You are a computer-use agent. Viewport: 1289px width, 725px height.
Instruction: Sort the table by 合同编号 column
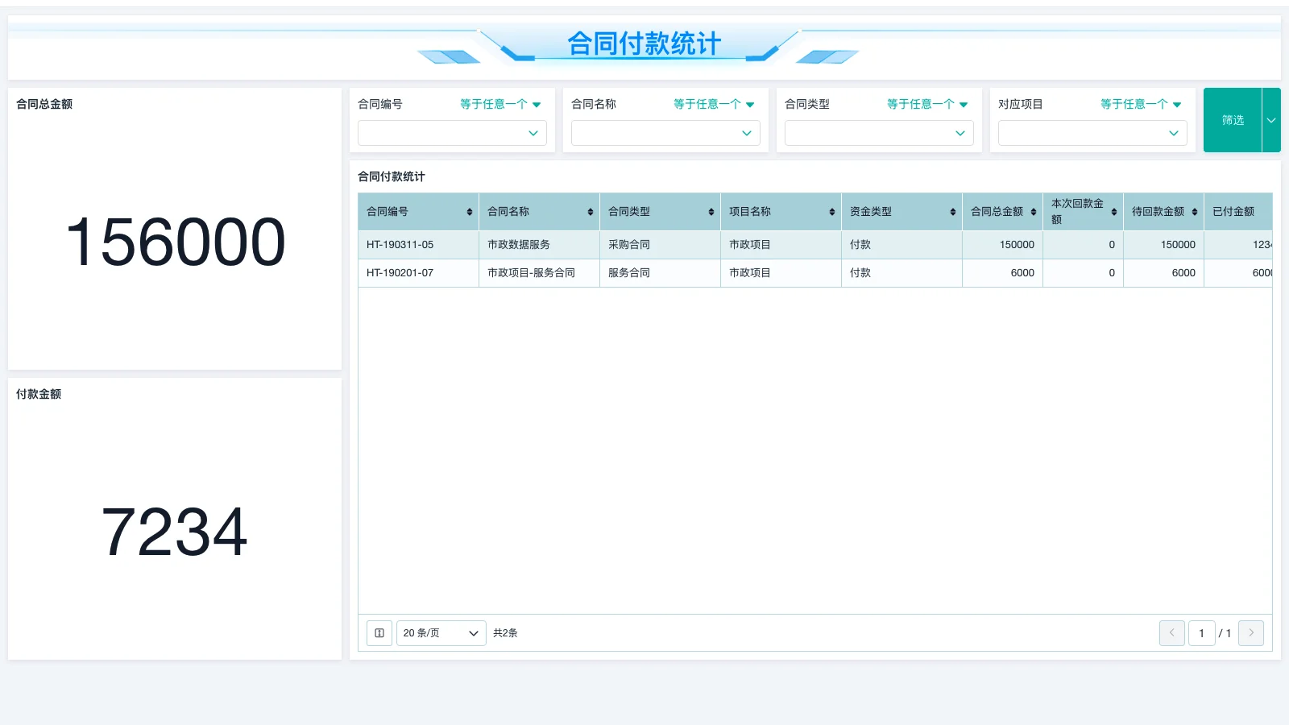click(468, 211)
